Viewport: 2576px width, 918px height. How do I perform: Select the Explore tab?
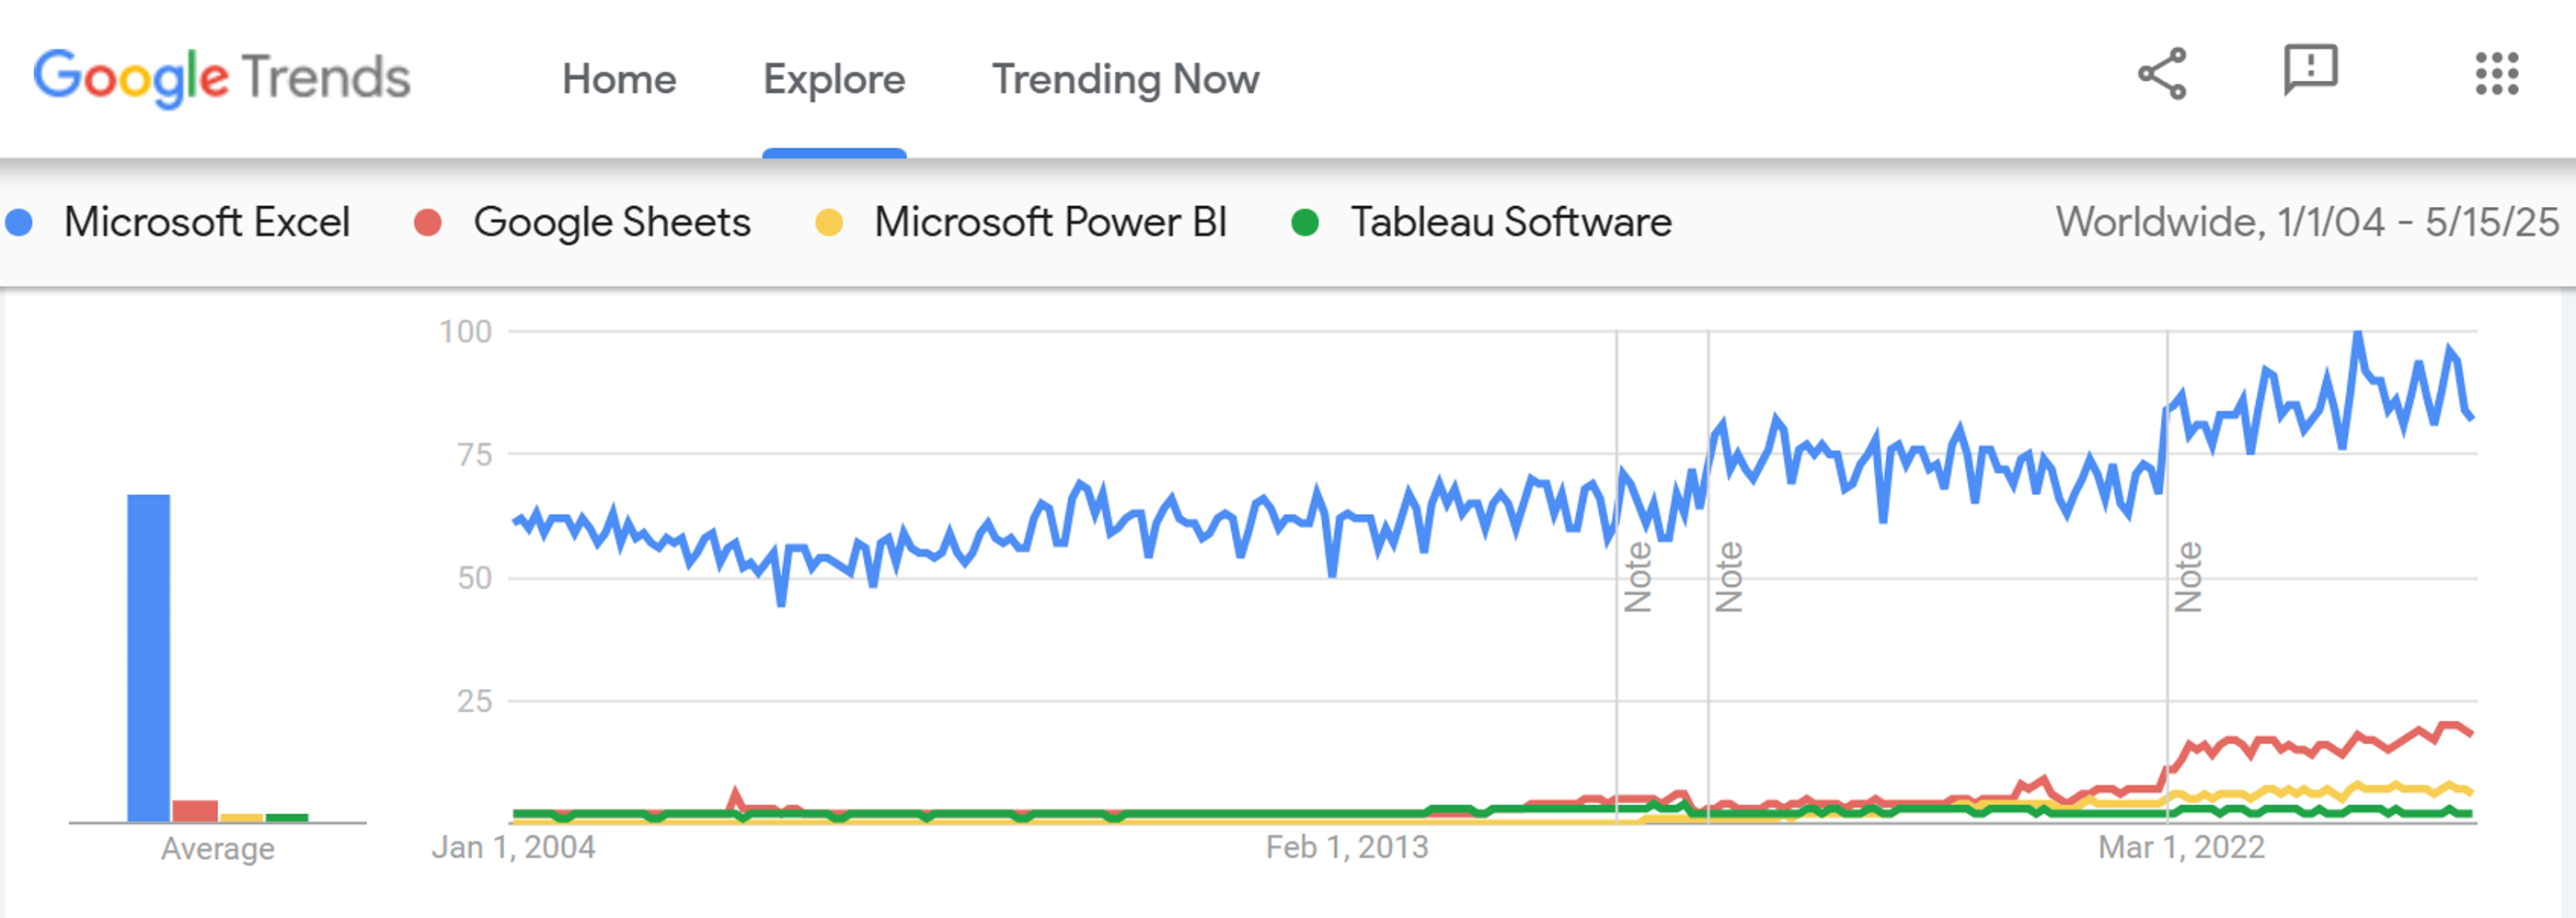[x=834, y=80]
